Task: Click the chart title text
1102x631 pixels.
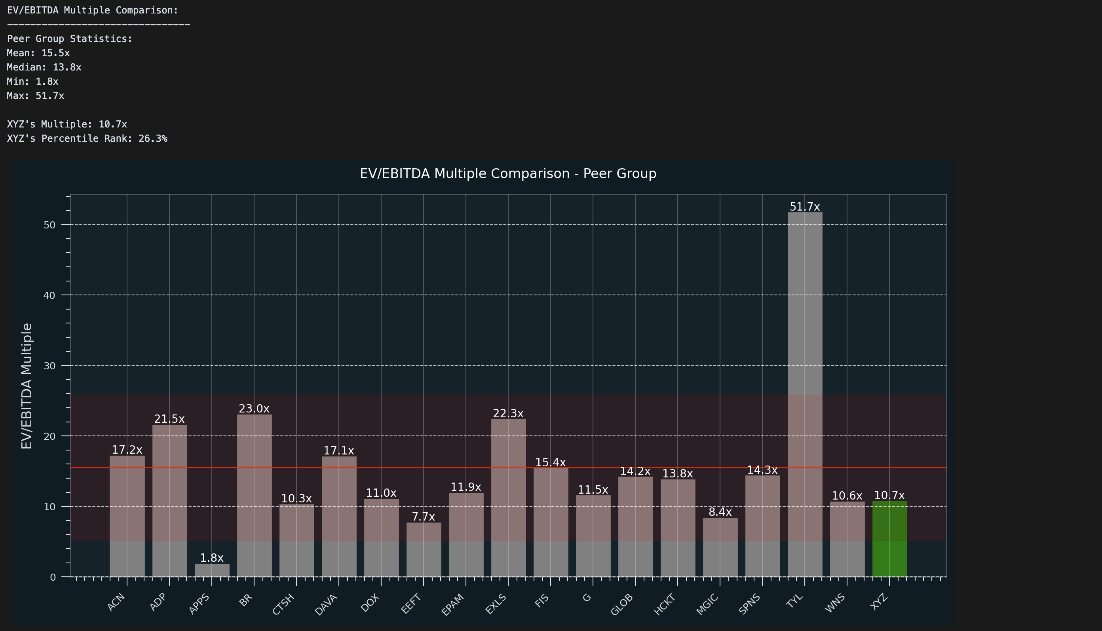Action: (508, 173)
